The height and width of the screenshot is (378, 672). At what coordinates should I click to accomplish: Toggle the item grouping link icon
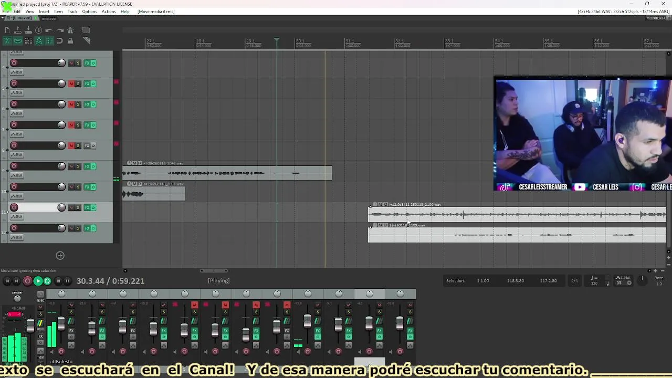tap(17, 41)
